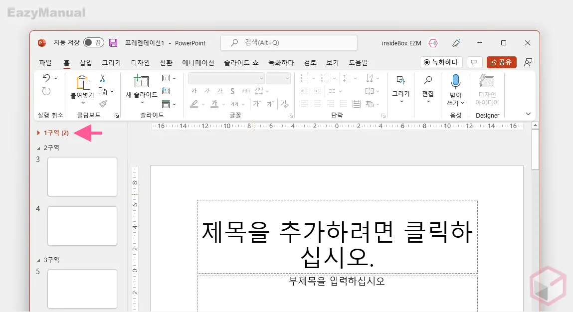Screen dimensions: 573x312
Task: Click the 도움말 tab
Action: pos(358,63)
